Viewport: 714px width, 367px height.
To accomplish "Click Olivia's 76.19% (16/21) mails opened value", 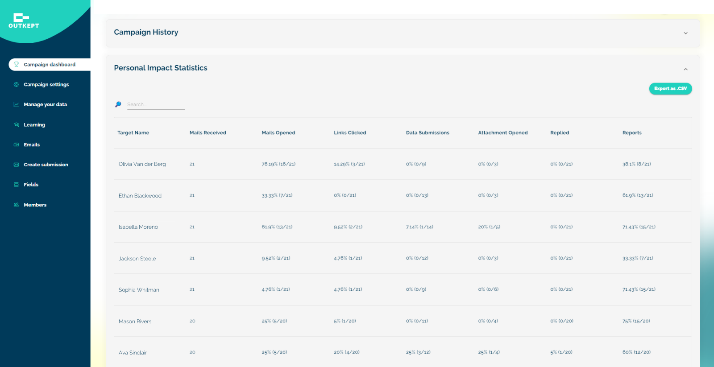I will click(278, 164).
